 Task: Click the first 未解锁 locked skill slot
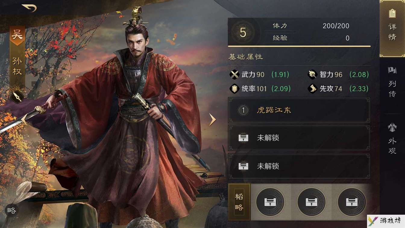[x=299, y=138]
